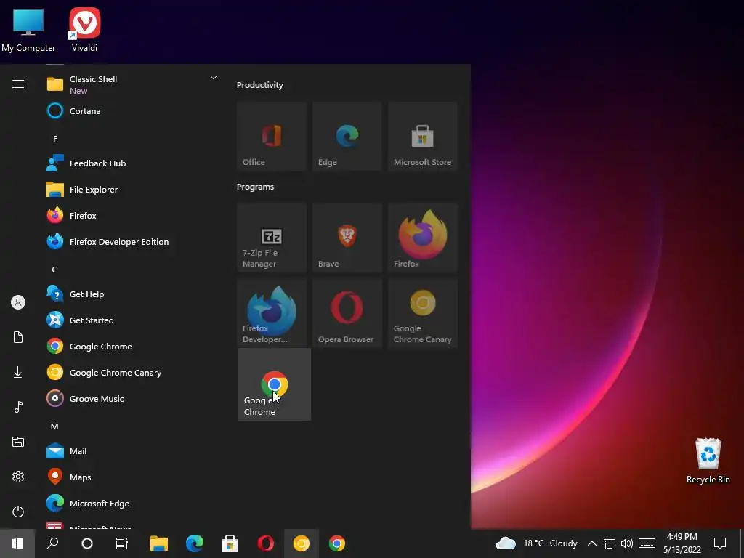Select the Vivaldi desktop shortcut
The image size is (744, 558).
tap(84, 29)
